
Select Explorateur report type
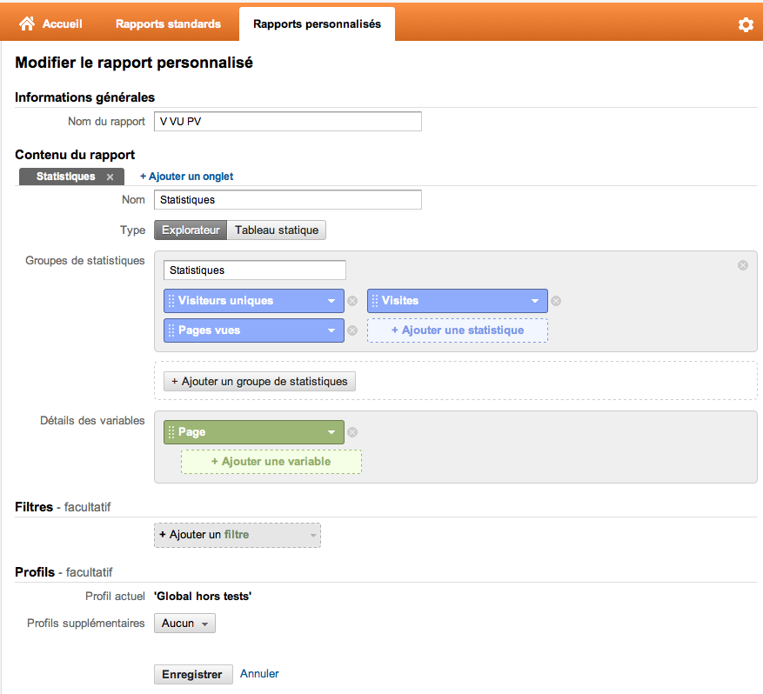[191, 230]
